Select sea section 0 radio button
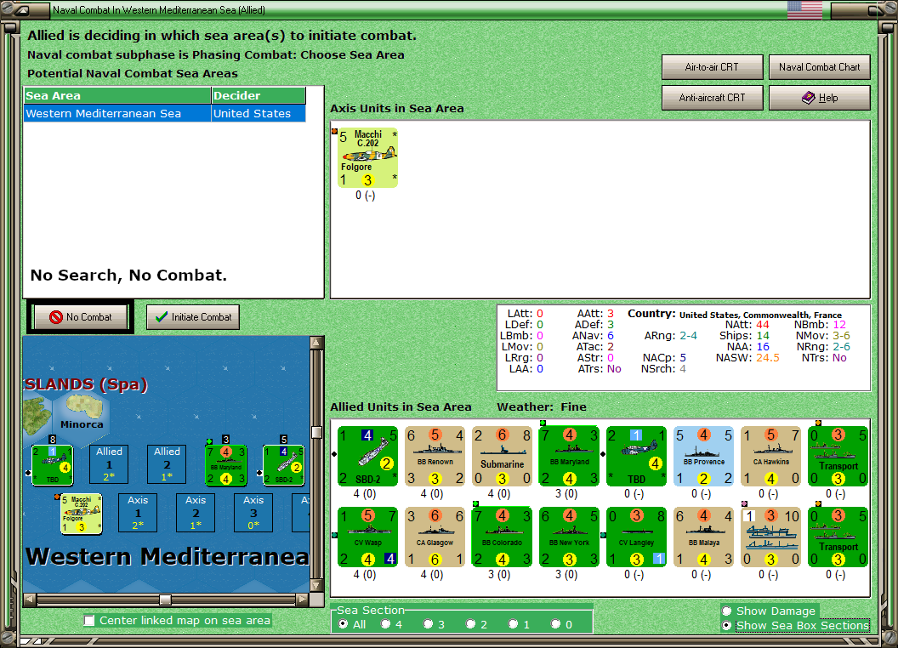 [555, 624]
